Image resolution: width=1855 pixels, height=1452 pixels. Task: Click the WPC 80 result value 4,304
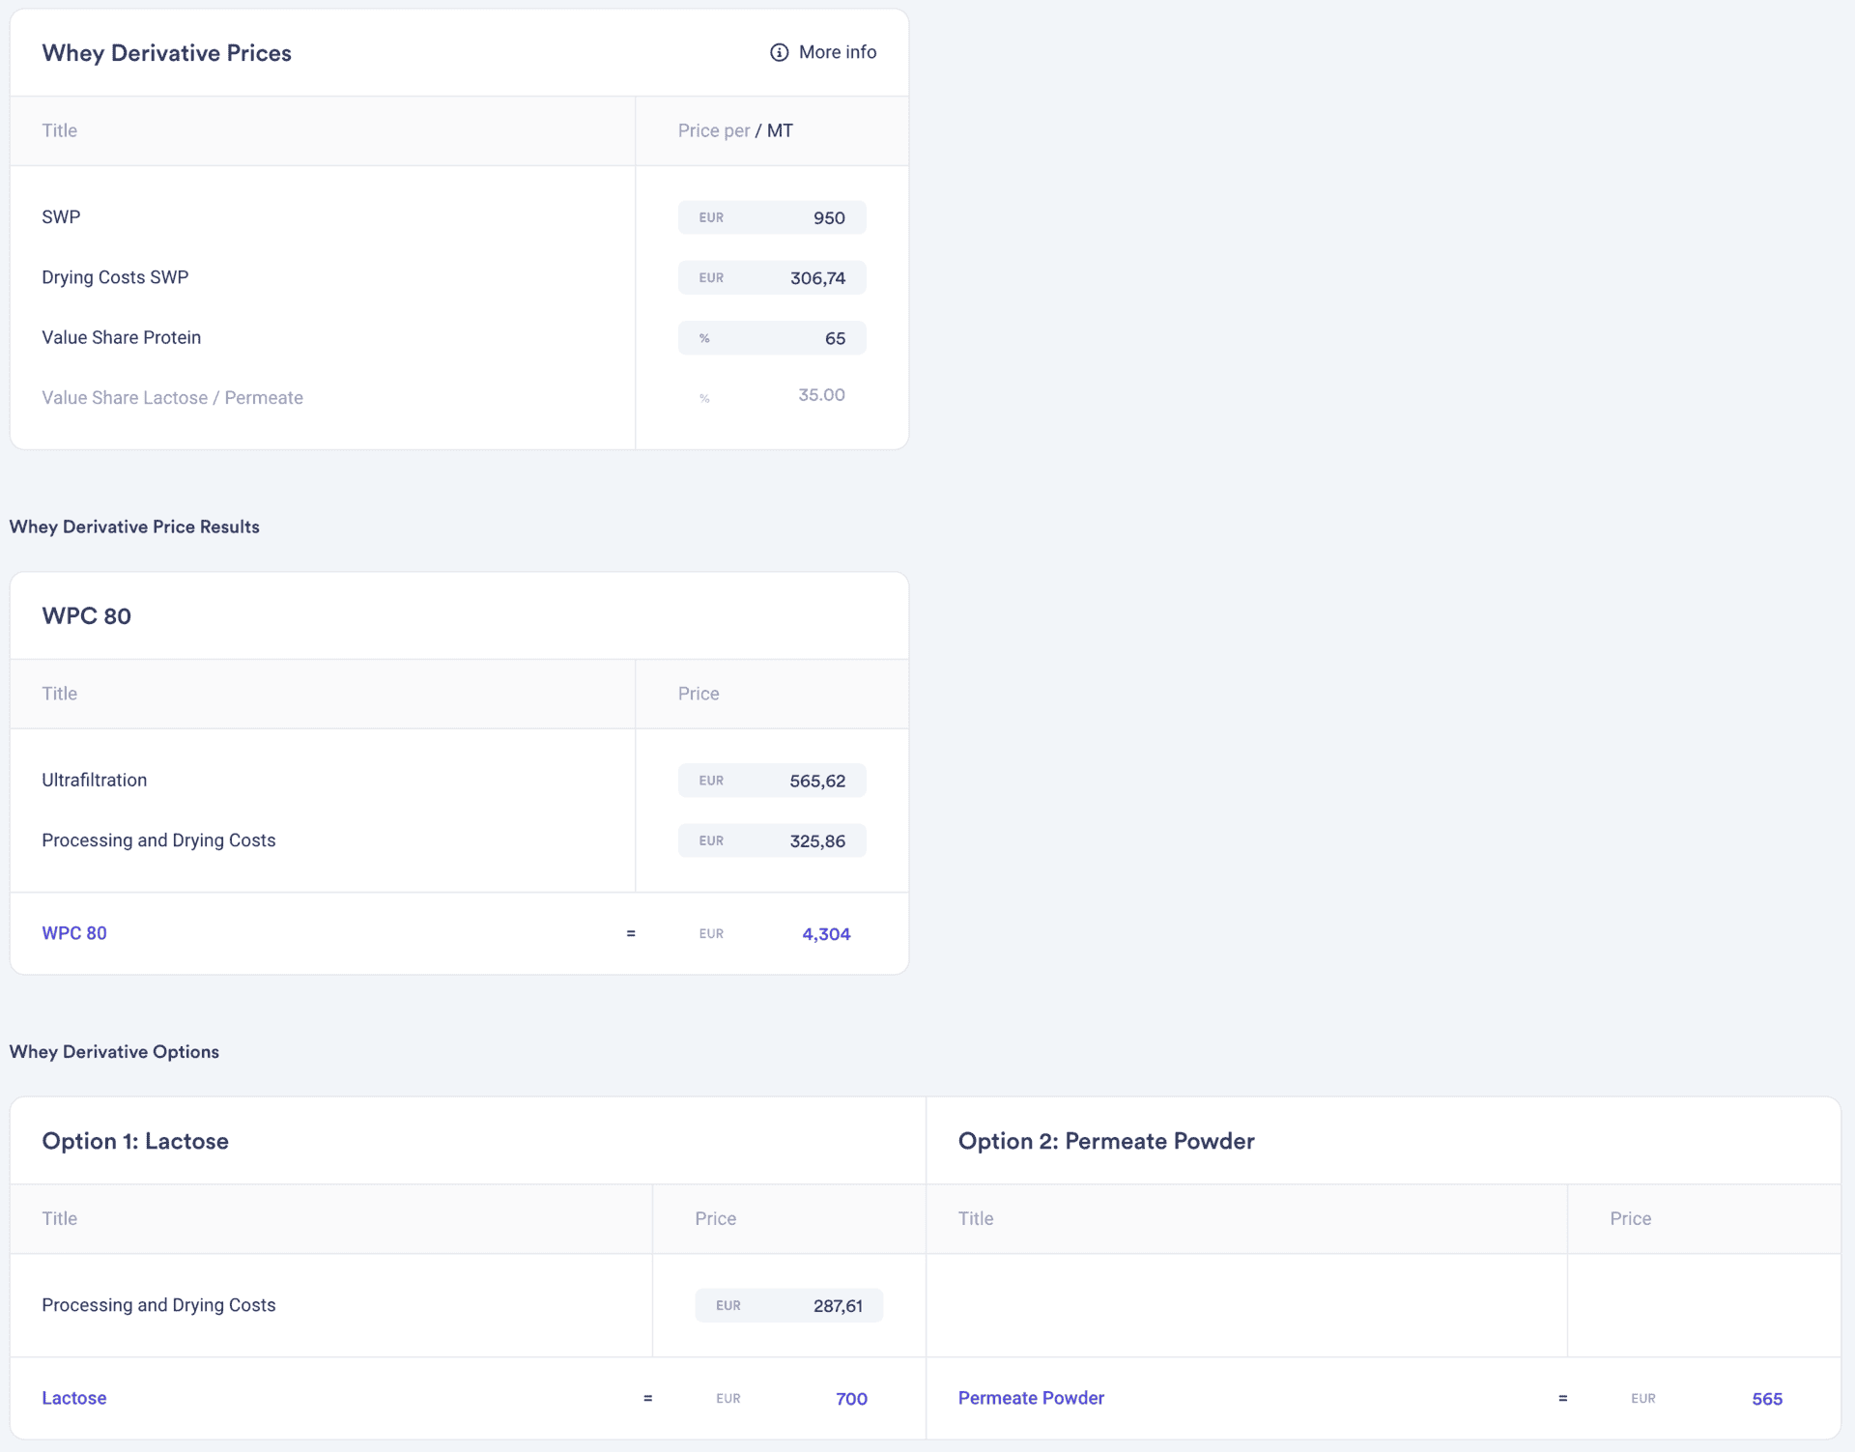826,934
